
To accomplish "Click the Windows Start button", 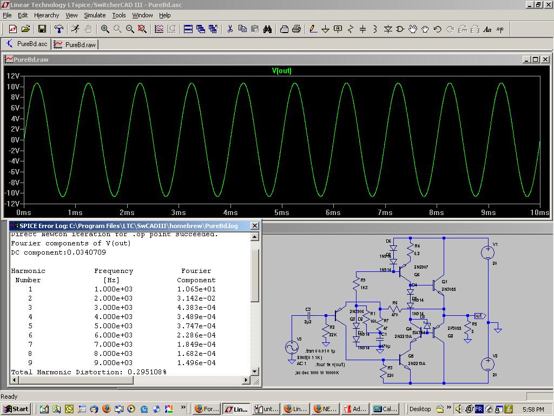I will (x=15, y=409).
